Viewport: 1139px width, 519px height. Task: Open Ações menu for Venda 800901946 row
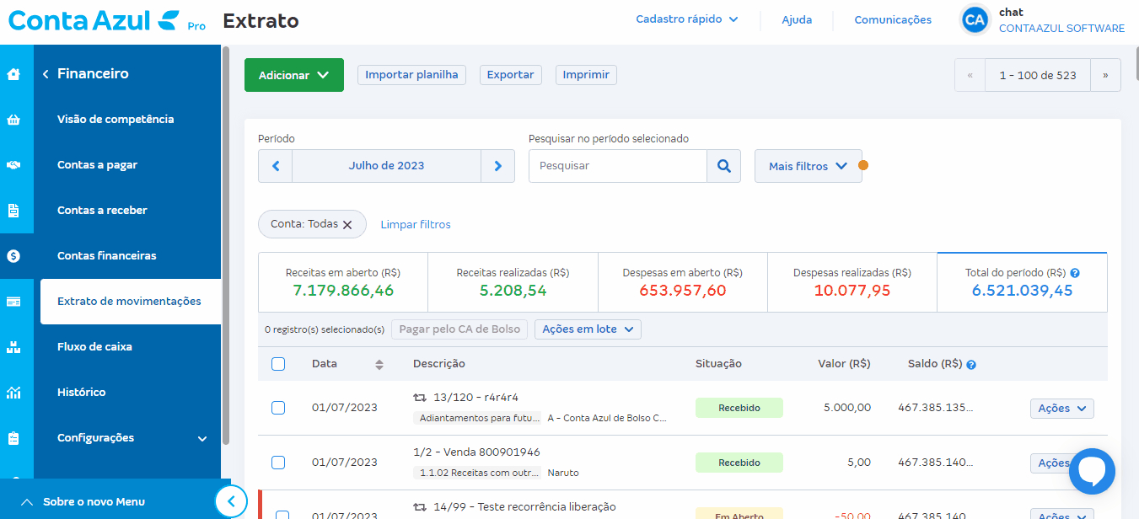coord(1050,463)
